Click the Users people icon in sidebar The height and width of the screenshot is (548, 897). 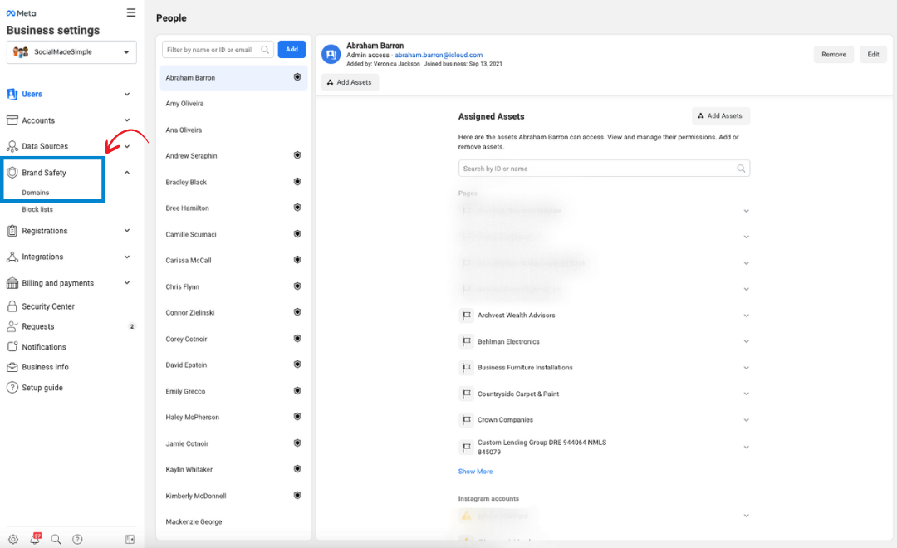12,94
